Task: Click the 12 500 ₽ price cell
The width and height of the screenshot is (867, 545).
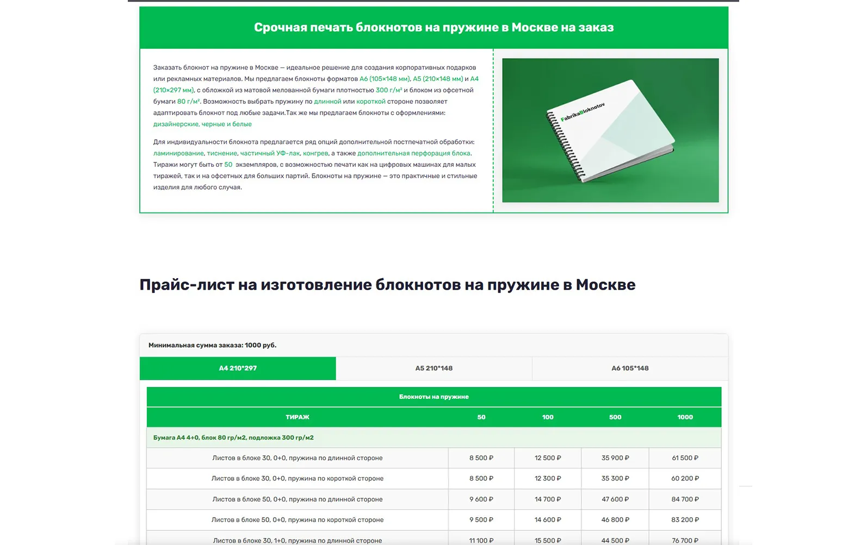Action: [548, 458]
